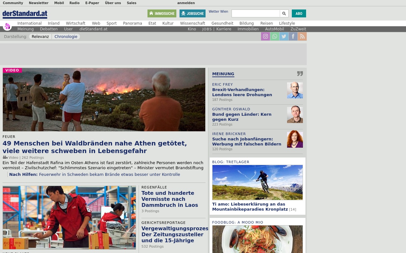The height and width of the screenshot is (253, 406).
Task: Open Suche nach Jobanfängern opinion piece
Action: click(x=247, y=142)
